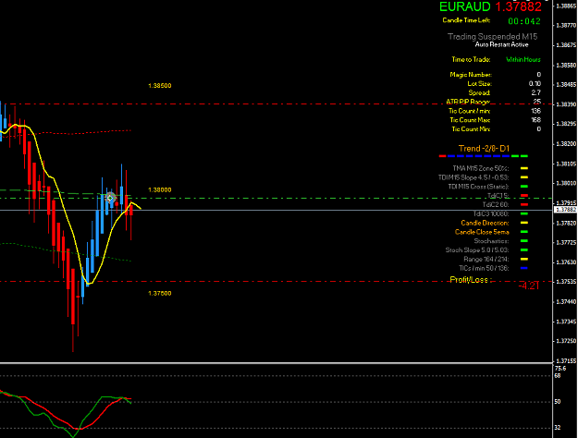The width and height of the screenshot is (578, 438).
Task: Click the 32 level on the oscillator scale
Action: 558,428
